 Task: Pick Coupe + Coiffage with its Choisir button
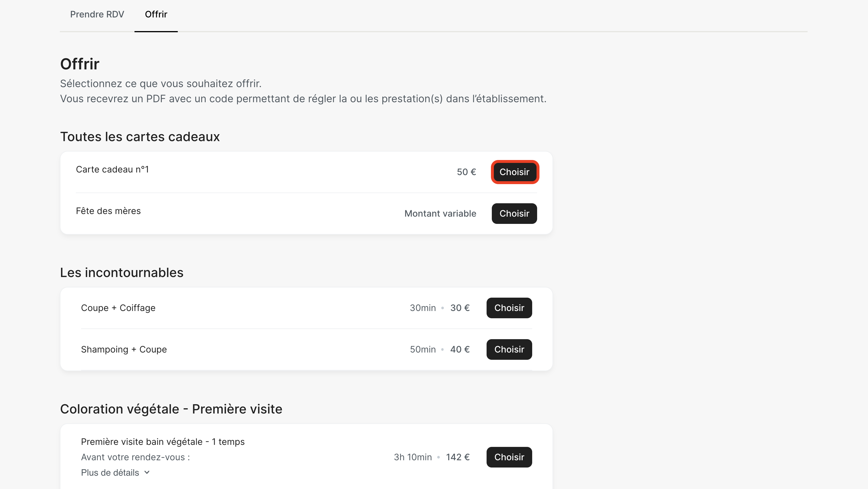pyautogui.click(x=509, y=308)
